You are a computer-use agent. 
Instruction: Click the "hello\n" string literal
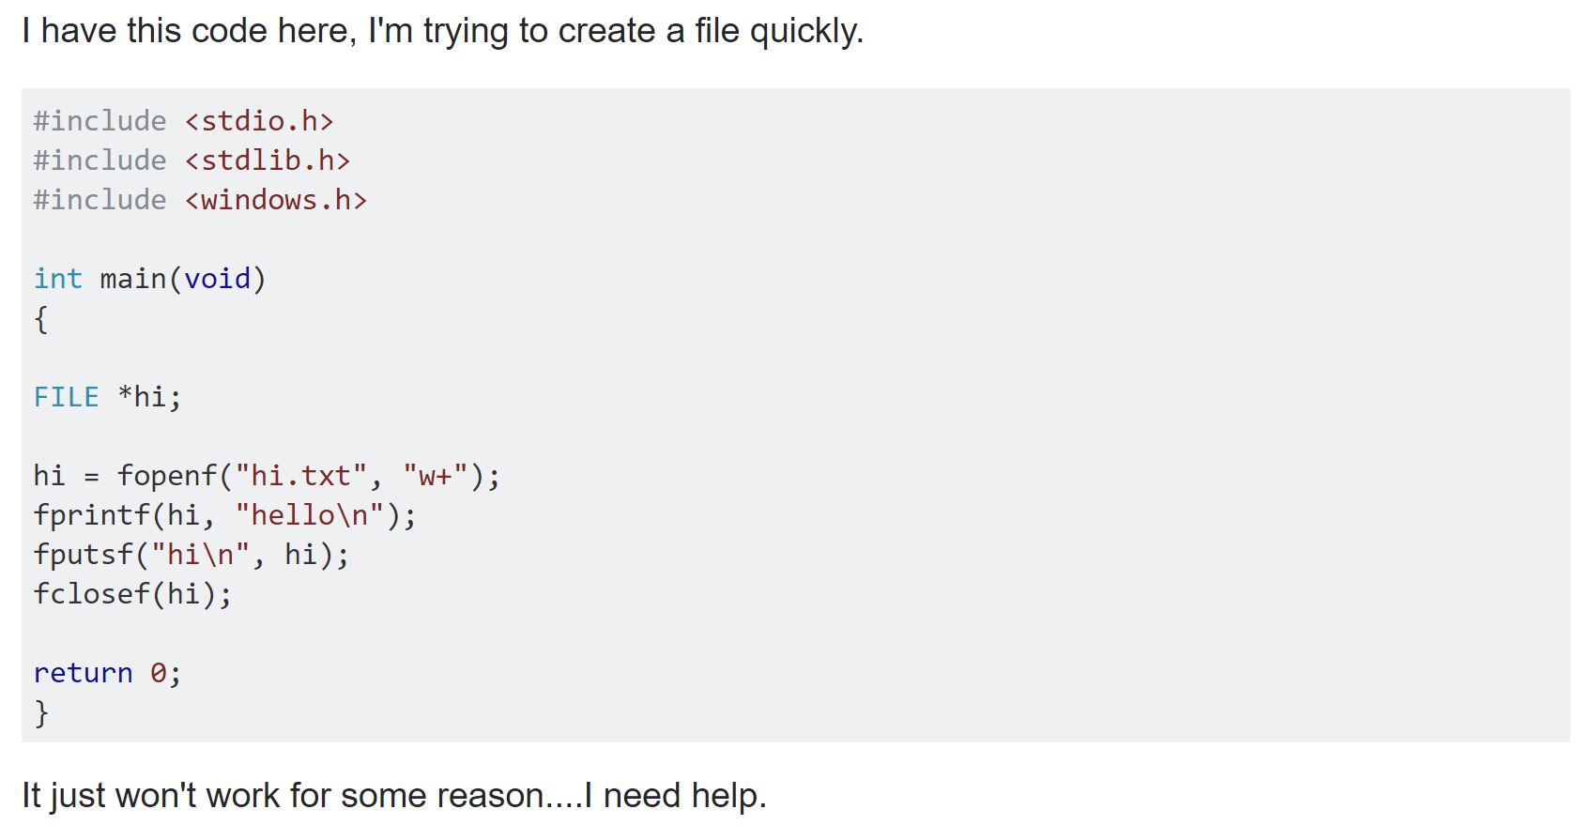click(309, 515)
